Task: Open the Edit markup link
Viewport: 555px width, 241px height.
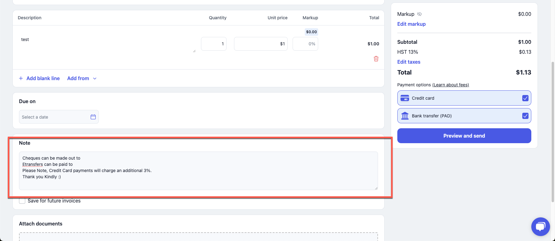Action: pyautogui.click(x=411, y=24)
